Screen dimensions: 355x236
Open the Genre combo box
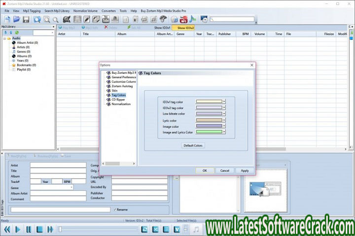click(x=71, y=187)
